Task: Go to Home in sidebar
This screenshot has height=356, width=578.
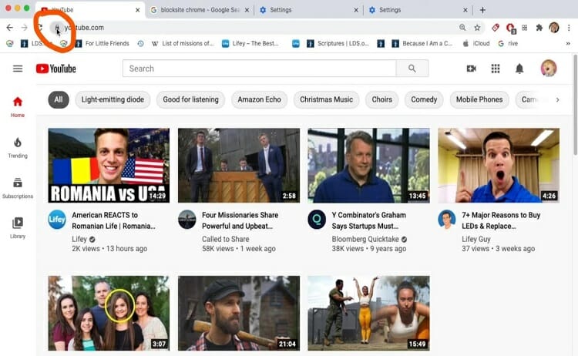Action: (x=18, y=107)
